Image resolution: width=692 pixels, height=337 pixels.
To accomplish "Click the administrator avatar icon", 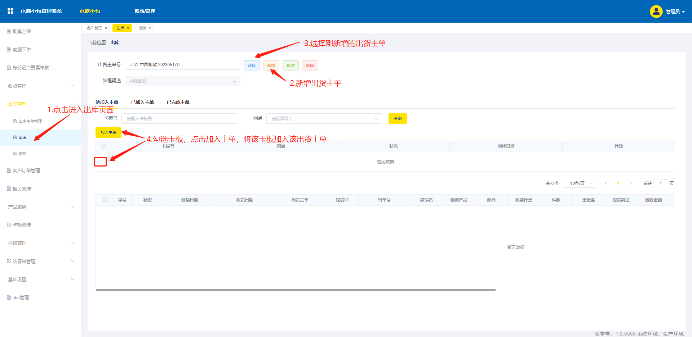I will coord(656,12).
